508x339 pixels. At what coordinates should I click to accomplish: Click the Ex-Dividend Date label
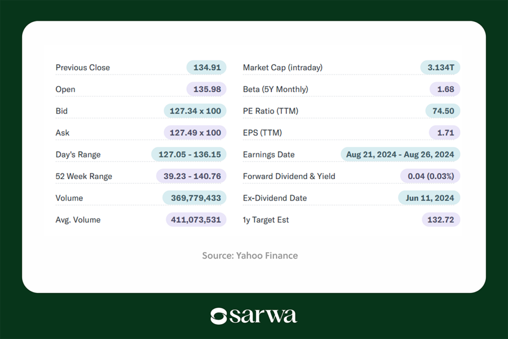(x=275, y=198)
